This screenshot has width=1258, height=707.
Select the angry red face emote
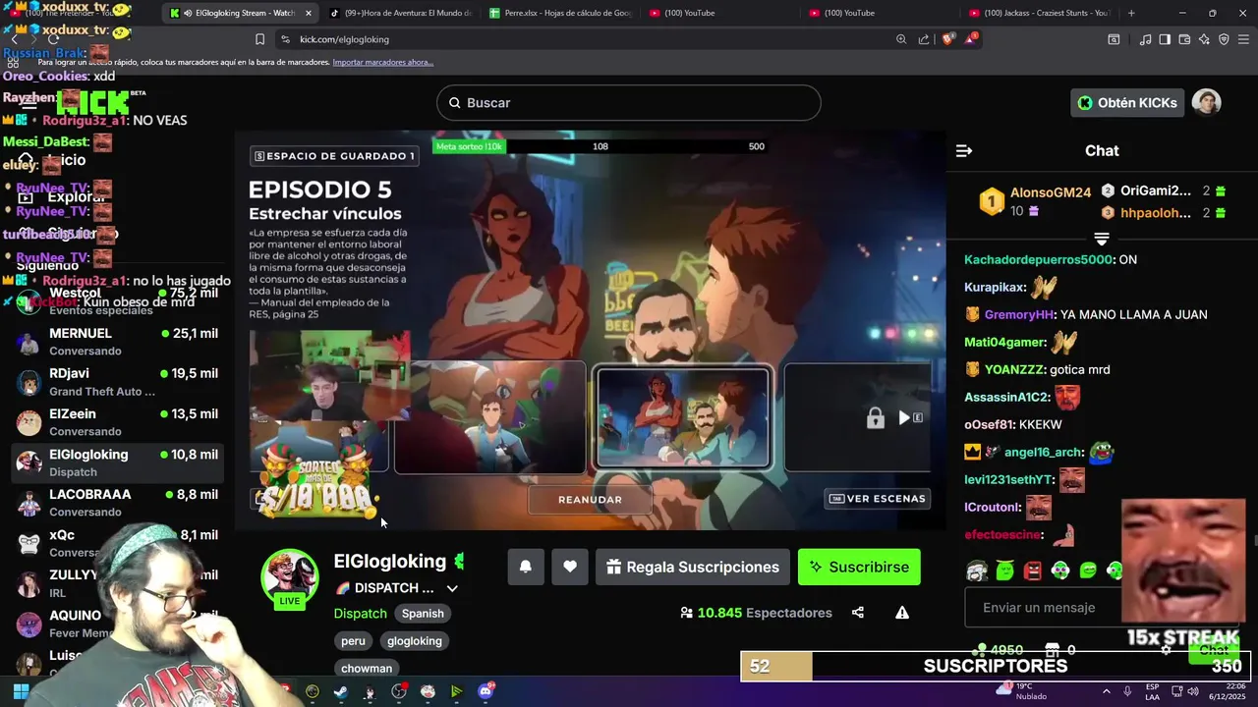tap(1032, 571)
